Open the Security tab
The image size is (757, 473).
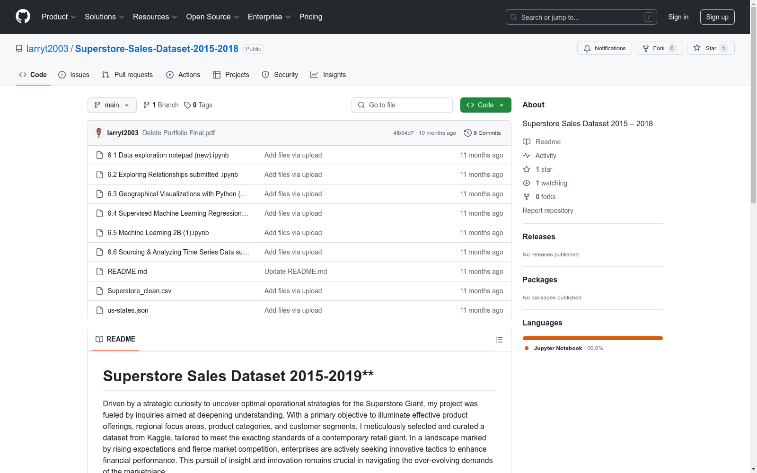[280, 75]
